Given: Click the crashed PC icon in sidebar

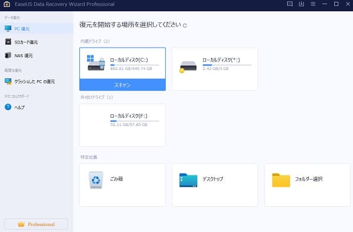Looking at the screenshot, I should pyautogui.click(x=8, y=81).
